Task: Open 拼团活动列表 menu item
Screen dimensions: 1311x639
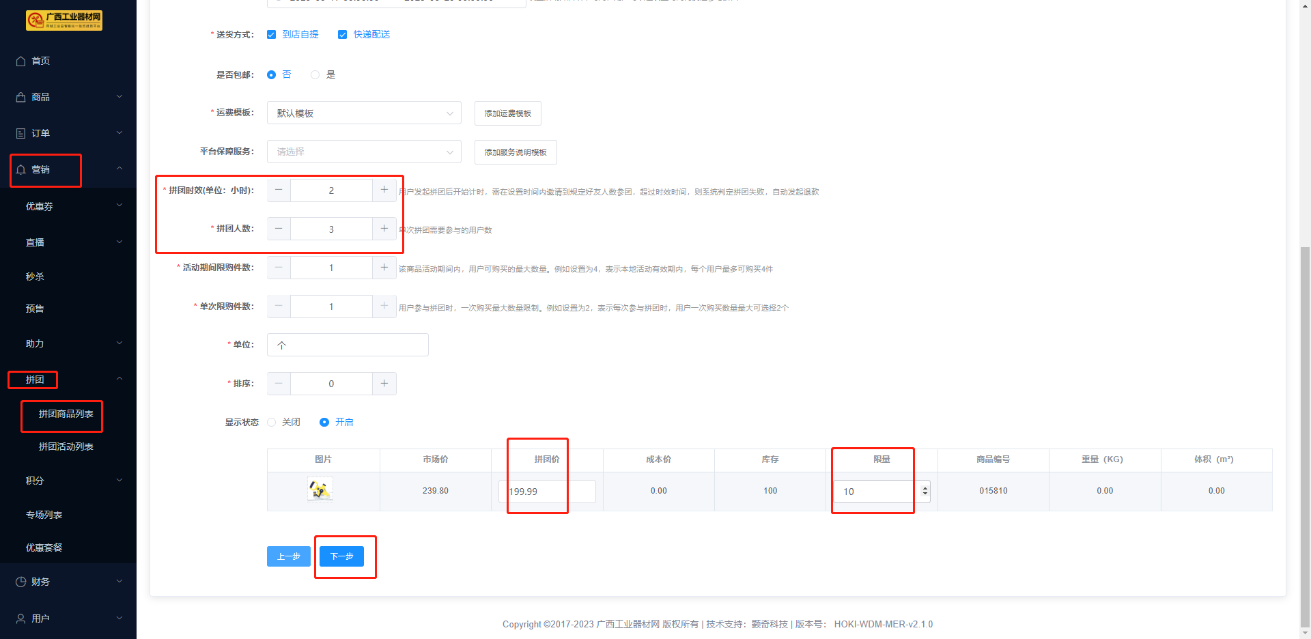Action: click(66, 446)
